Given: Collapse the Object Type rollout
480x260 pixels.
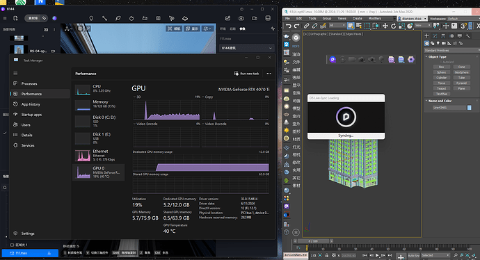Looking at the screenshot, I should (437, 57).
